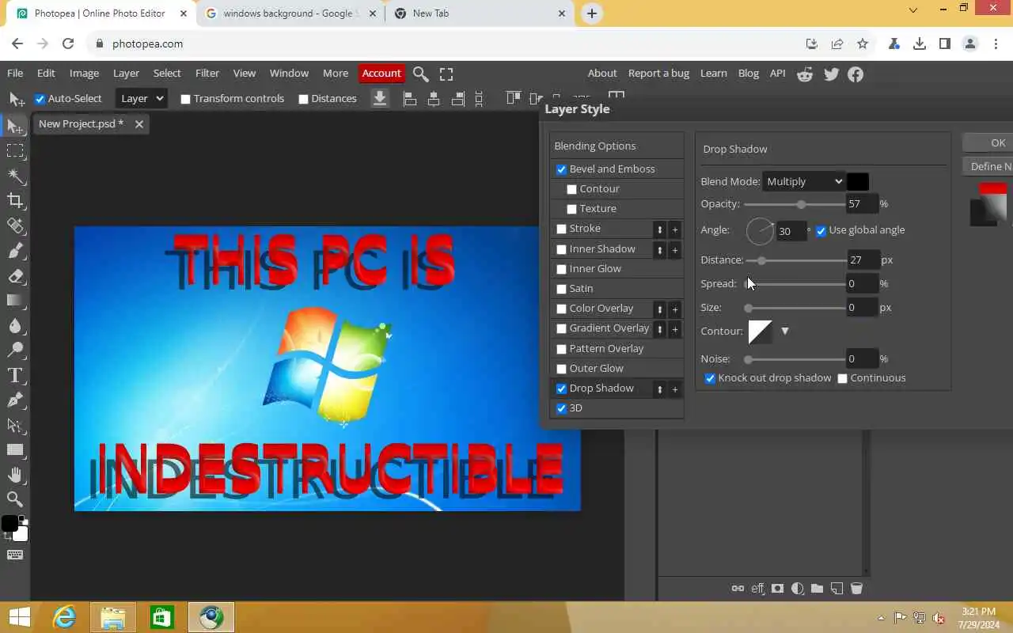Screen dimensions: 1013x633
Task: Open the Filter menu
Action: tap(207, 73)
